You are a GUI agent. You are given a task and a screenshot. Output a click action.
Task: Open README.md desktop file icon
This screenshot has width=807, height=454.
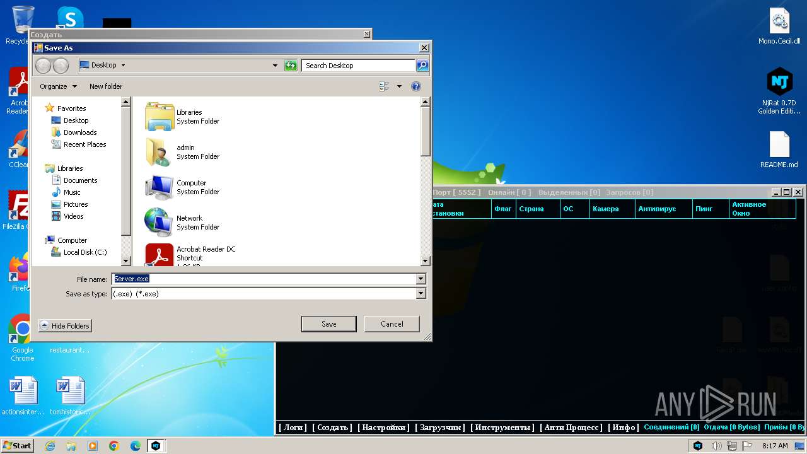click(779, 150)
